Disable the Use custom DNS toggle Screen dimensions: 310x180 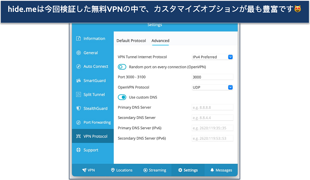click(122, 97)
